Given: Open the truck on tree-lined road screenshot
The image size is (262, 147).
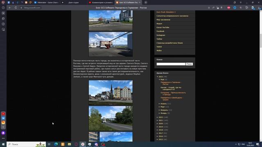Looking at the screenshot, I should [111, 118].
